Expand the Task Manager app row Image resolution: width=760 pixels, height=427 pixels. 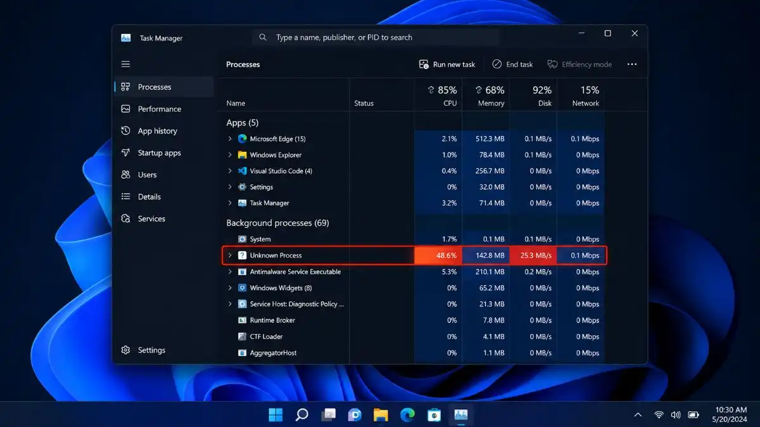tap(230, 203)
